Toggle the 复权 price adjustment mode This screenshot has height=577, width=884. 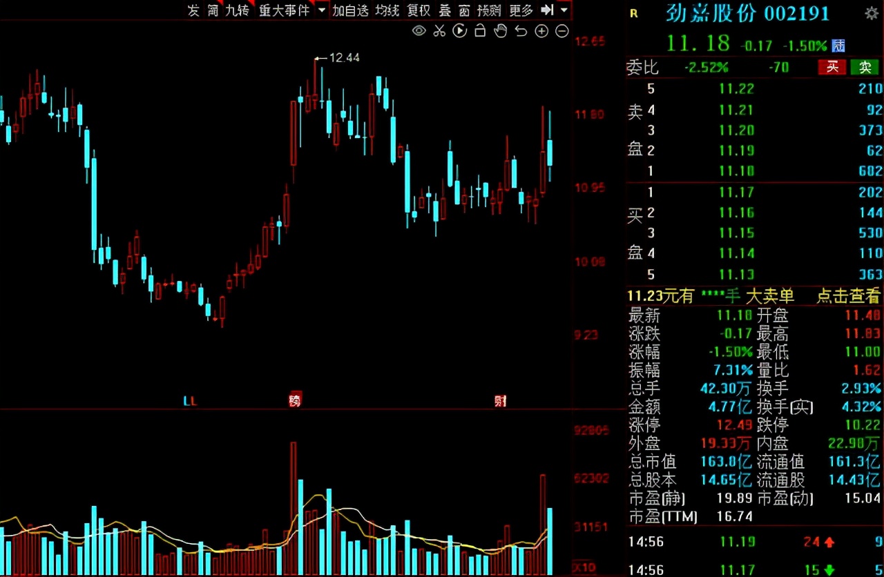pyautogui.click(x=419, y=11)
